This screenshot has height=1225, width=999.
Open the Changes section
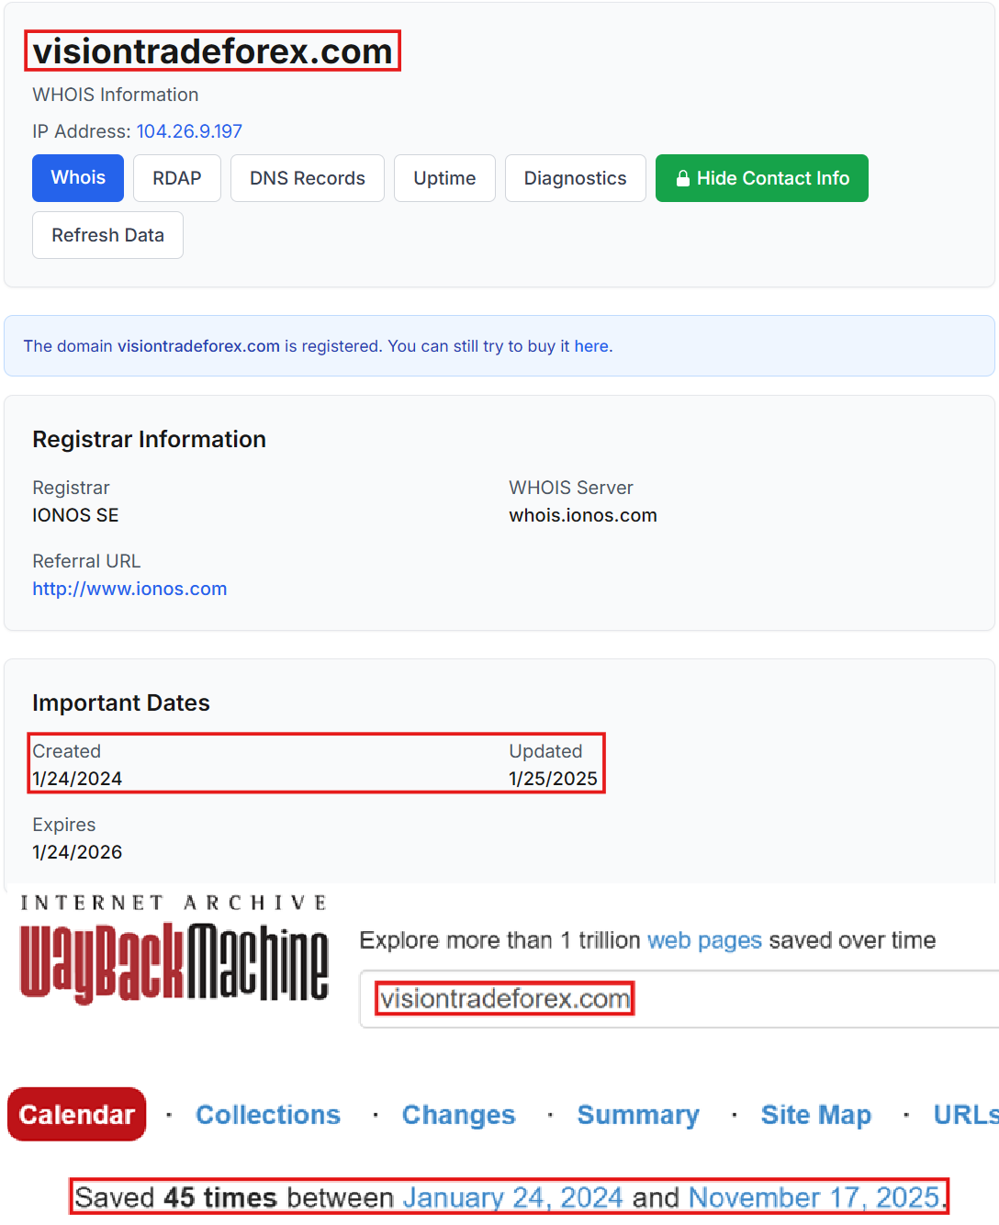(458, 1114)
